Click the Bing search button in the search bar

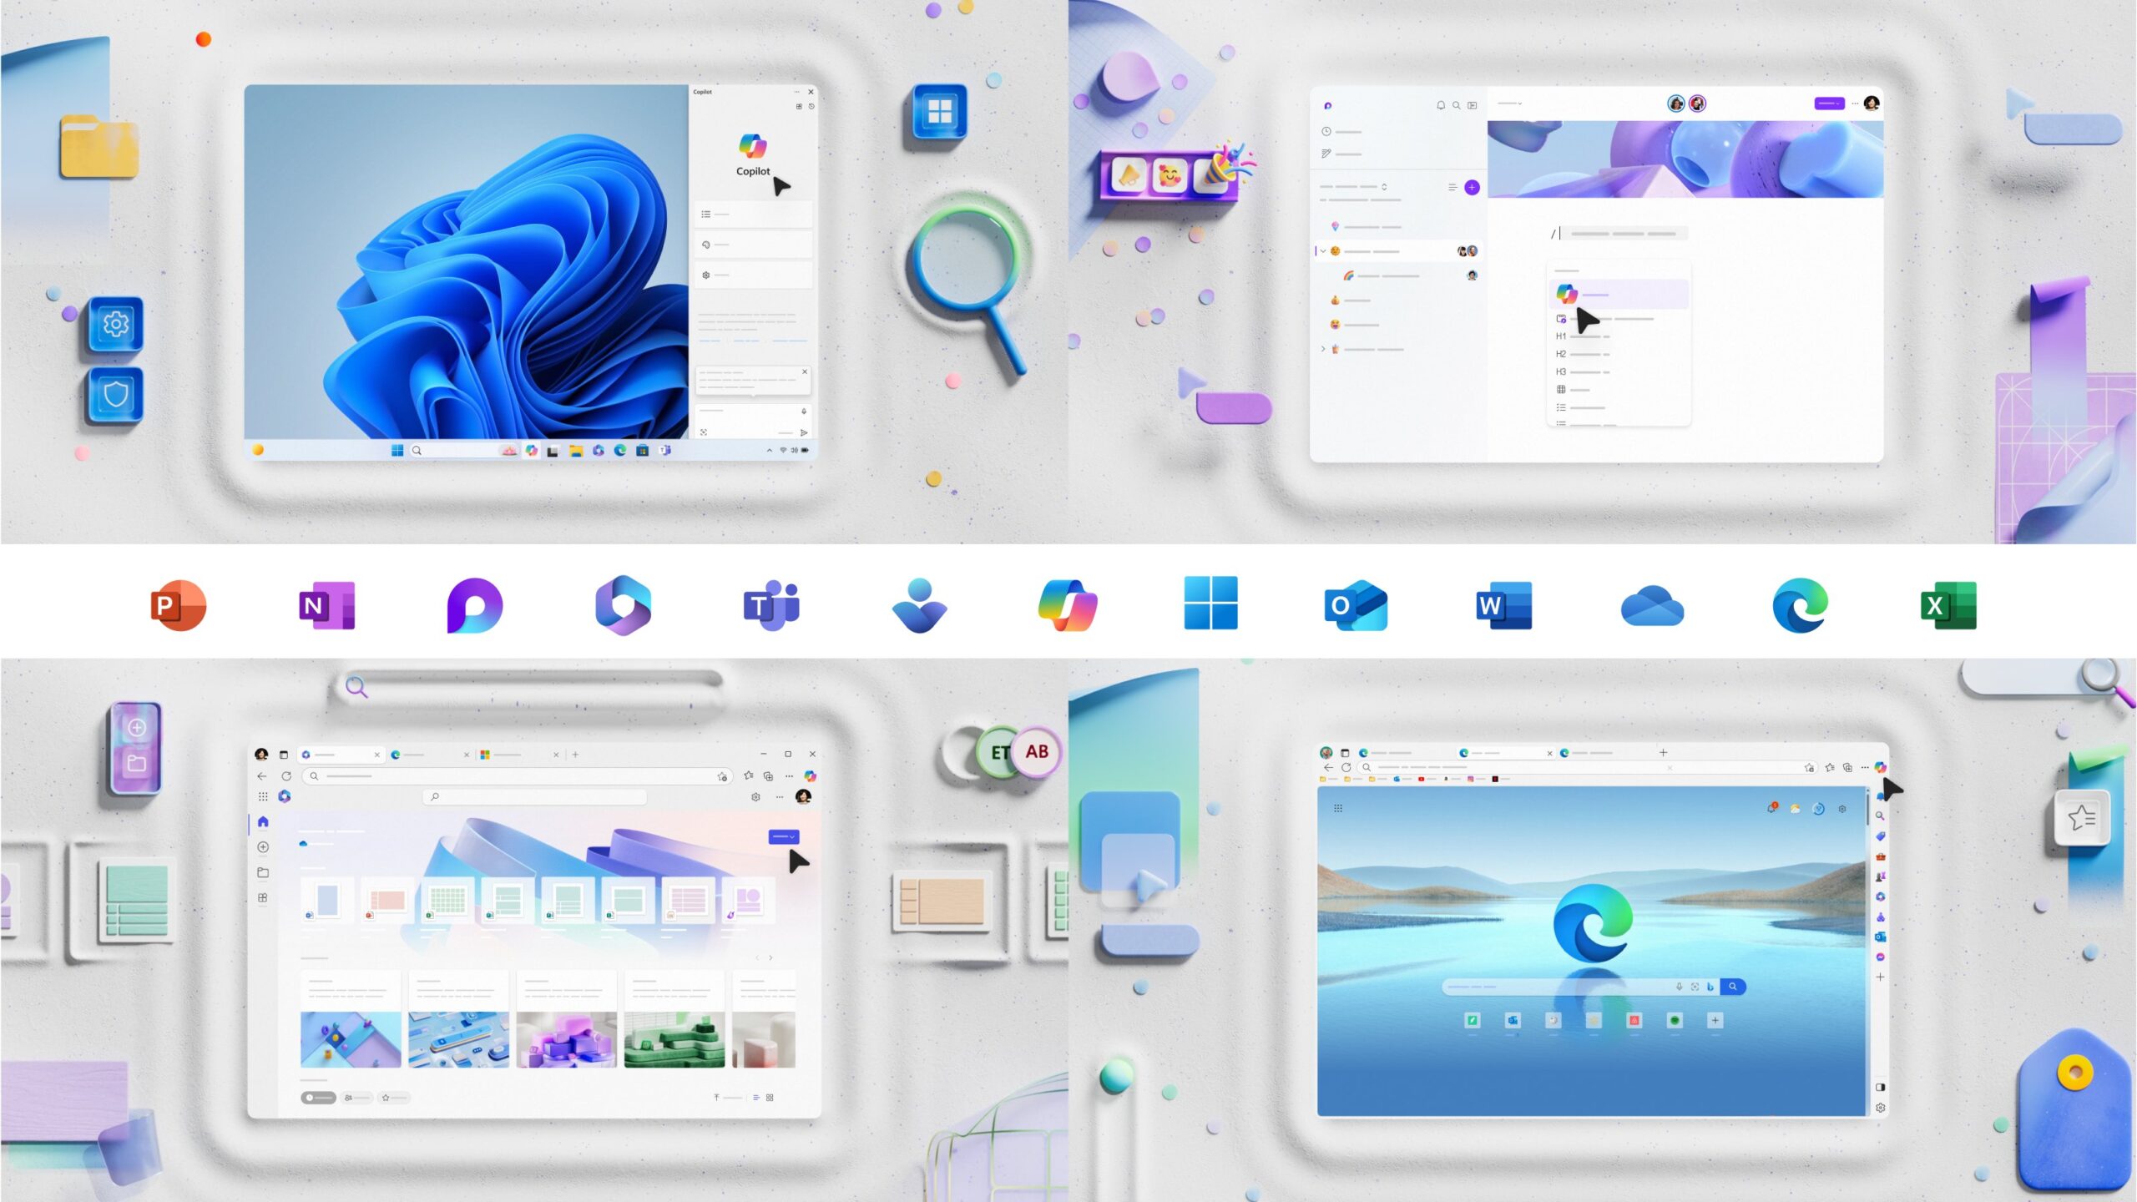click(x=1733, y=986)
